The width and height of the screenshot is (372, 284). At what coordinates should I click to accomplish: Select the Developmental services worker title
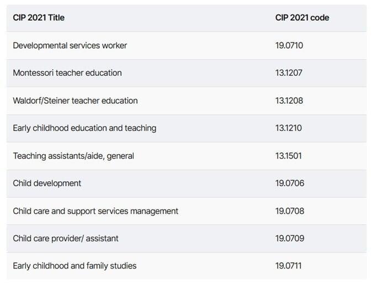[x=70, y=45]
